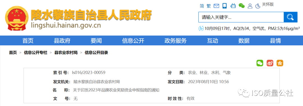Share article via red Weibo icon
Viewport: 303px width, 106px height.
pos(270,63)
